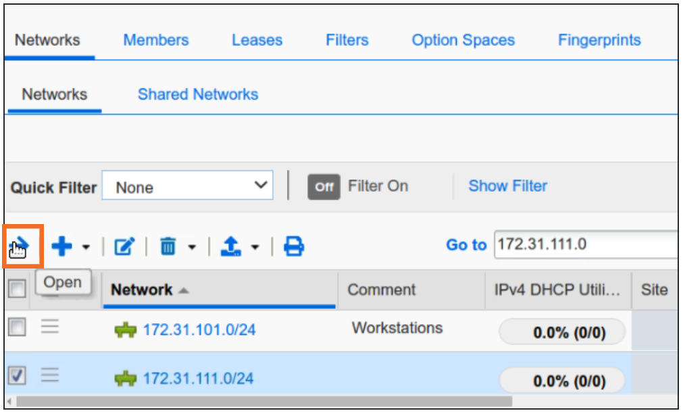The image size is (683, 413).
Task: Expand the Delete dropdown arrow
Action: point(192,248)
